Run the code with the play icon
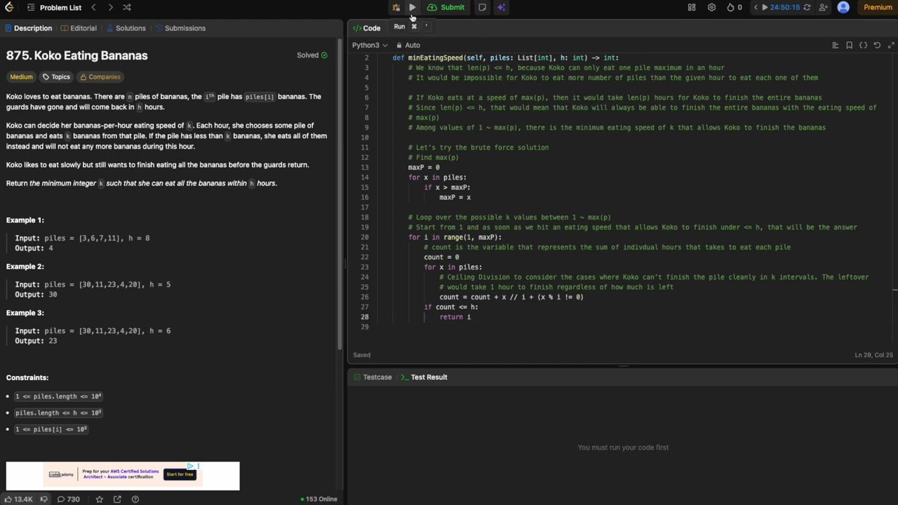This screenshot has width=898, height=505. click(413, 7)
